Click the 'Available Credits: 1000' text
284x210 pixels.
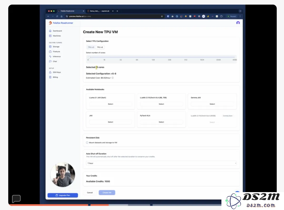pyautogui.click(x=98, y=181)
